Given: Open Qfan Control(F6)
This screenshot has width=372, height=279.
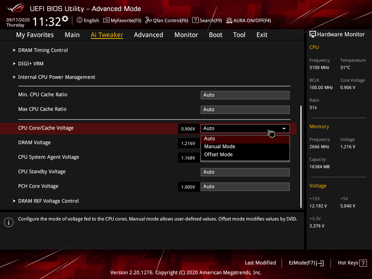Looking at the screenshot, I should 167,20.
